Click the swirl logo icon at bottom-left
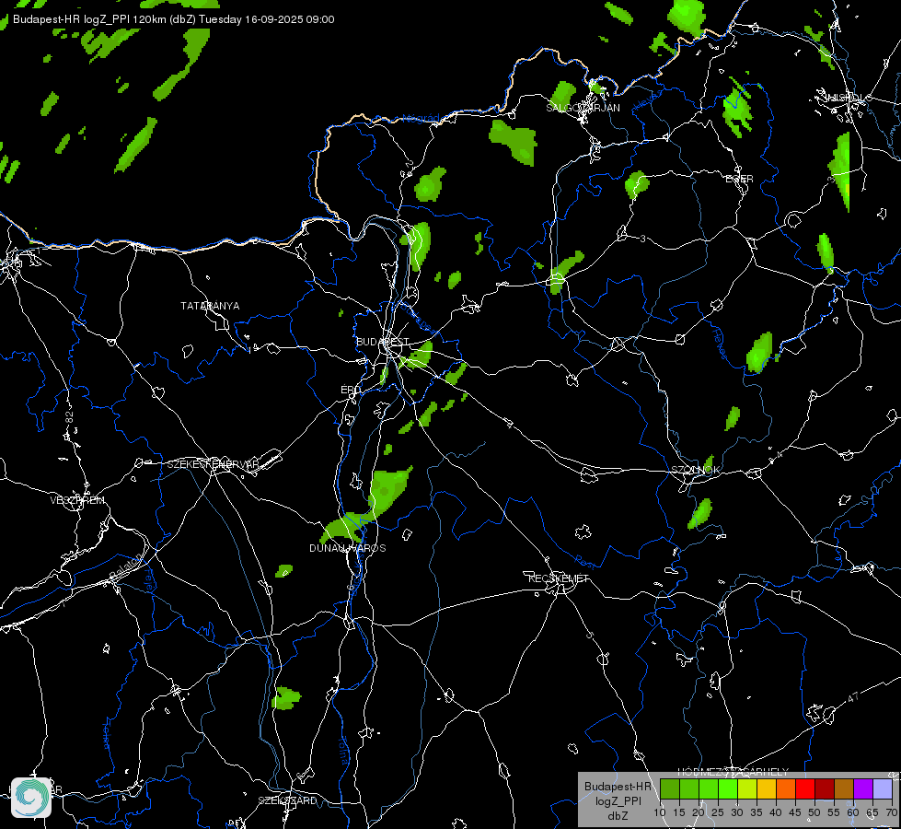The height and width of the screenshot is (829, 901). coord(31,797)
